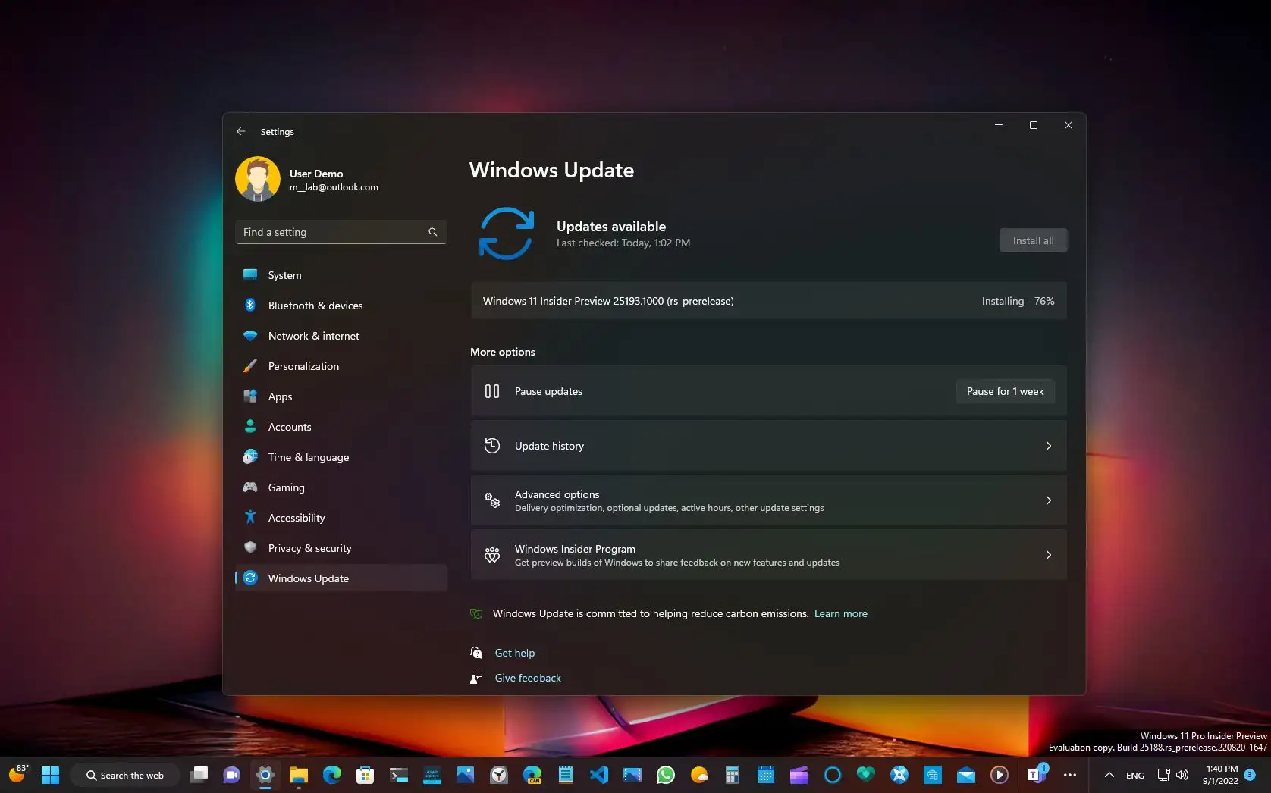
Task: Open the User Demo profile avatar
Action: click(x=258, y=179)
